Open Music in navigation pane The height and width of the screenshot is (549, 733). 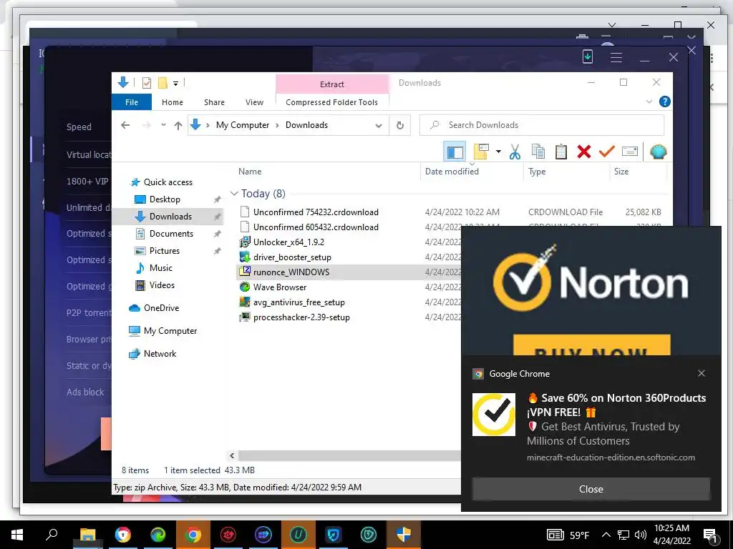(161, 268)
